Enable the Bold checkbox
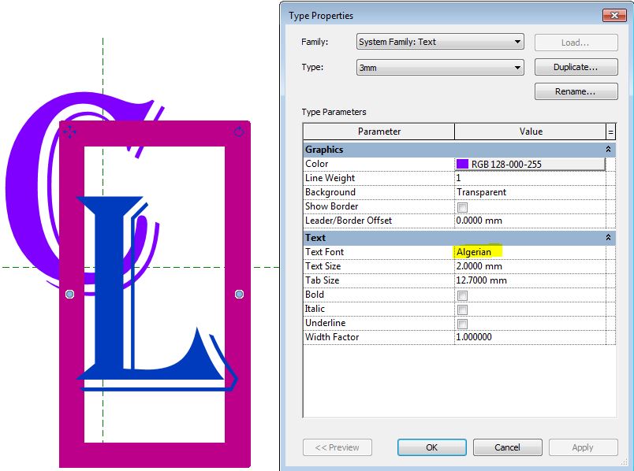 [x=464, y=295]
